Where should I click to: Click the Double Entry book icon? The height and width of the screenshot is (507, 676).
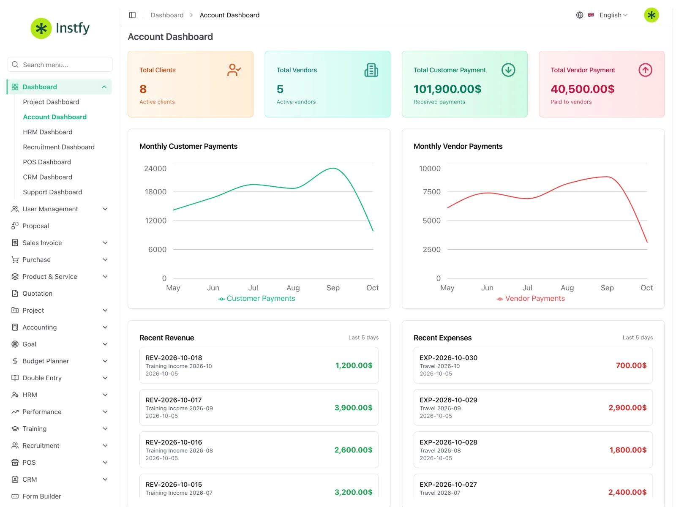pos(15,378)
